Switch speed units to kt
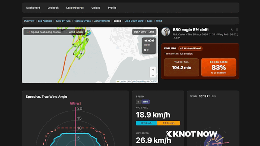Viewport: 260px width, 146px height. (138, 102)
